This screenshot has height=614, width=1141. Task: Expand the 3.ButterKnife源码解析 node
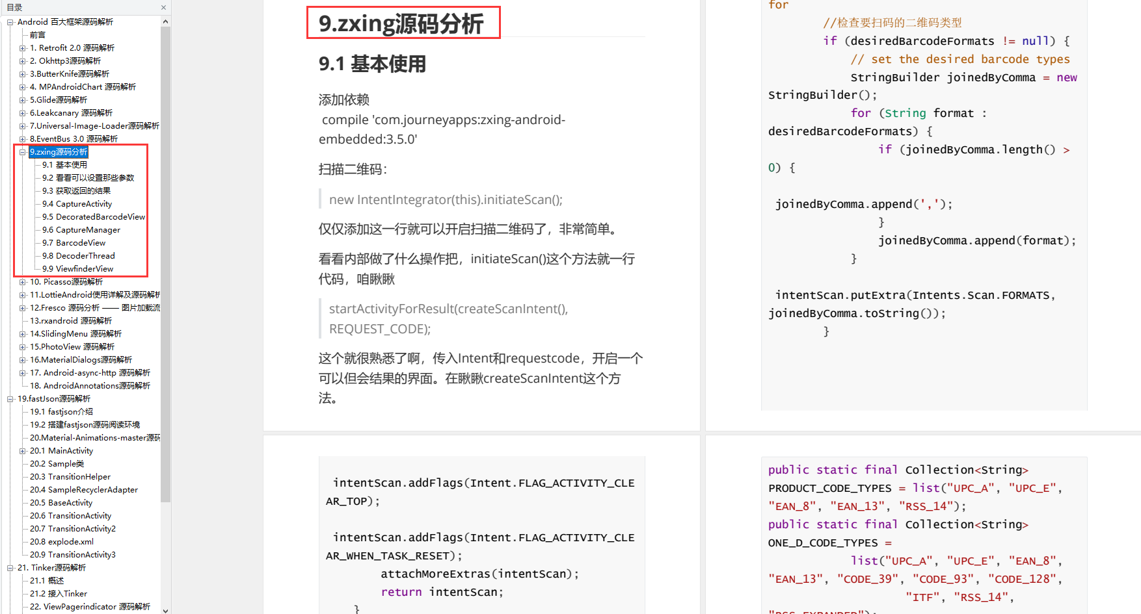[x=23, y=74]
